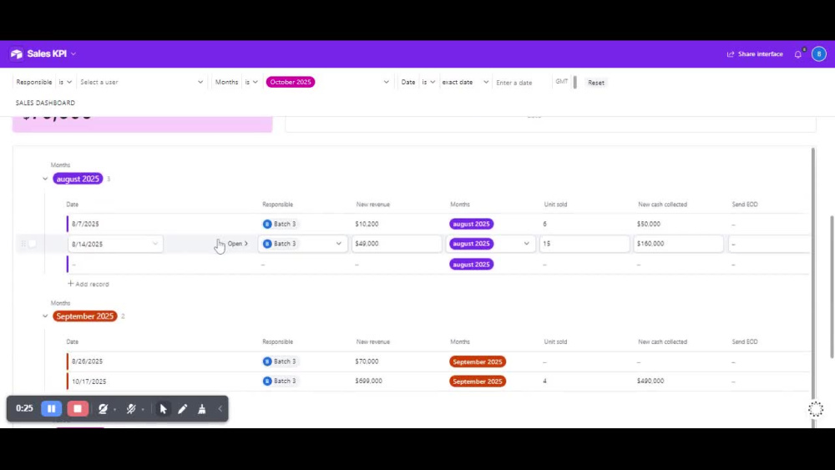Viewport: 835px width, 470px height.
Task: Open webcam options arrow in recorder bar
Action: point(115,409)
